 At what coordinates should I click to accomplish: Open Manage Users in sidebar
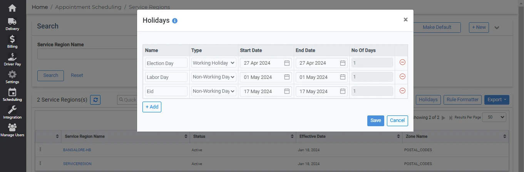(x=12, y=130)
